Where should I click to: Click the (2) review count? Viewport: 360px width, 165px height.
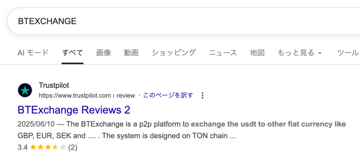pos(73,147)
